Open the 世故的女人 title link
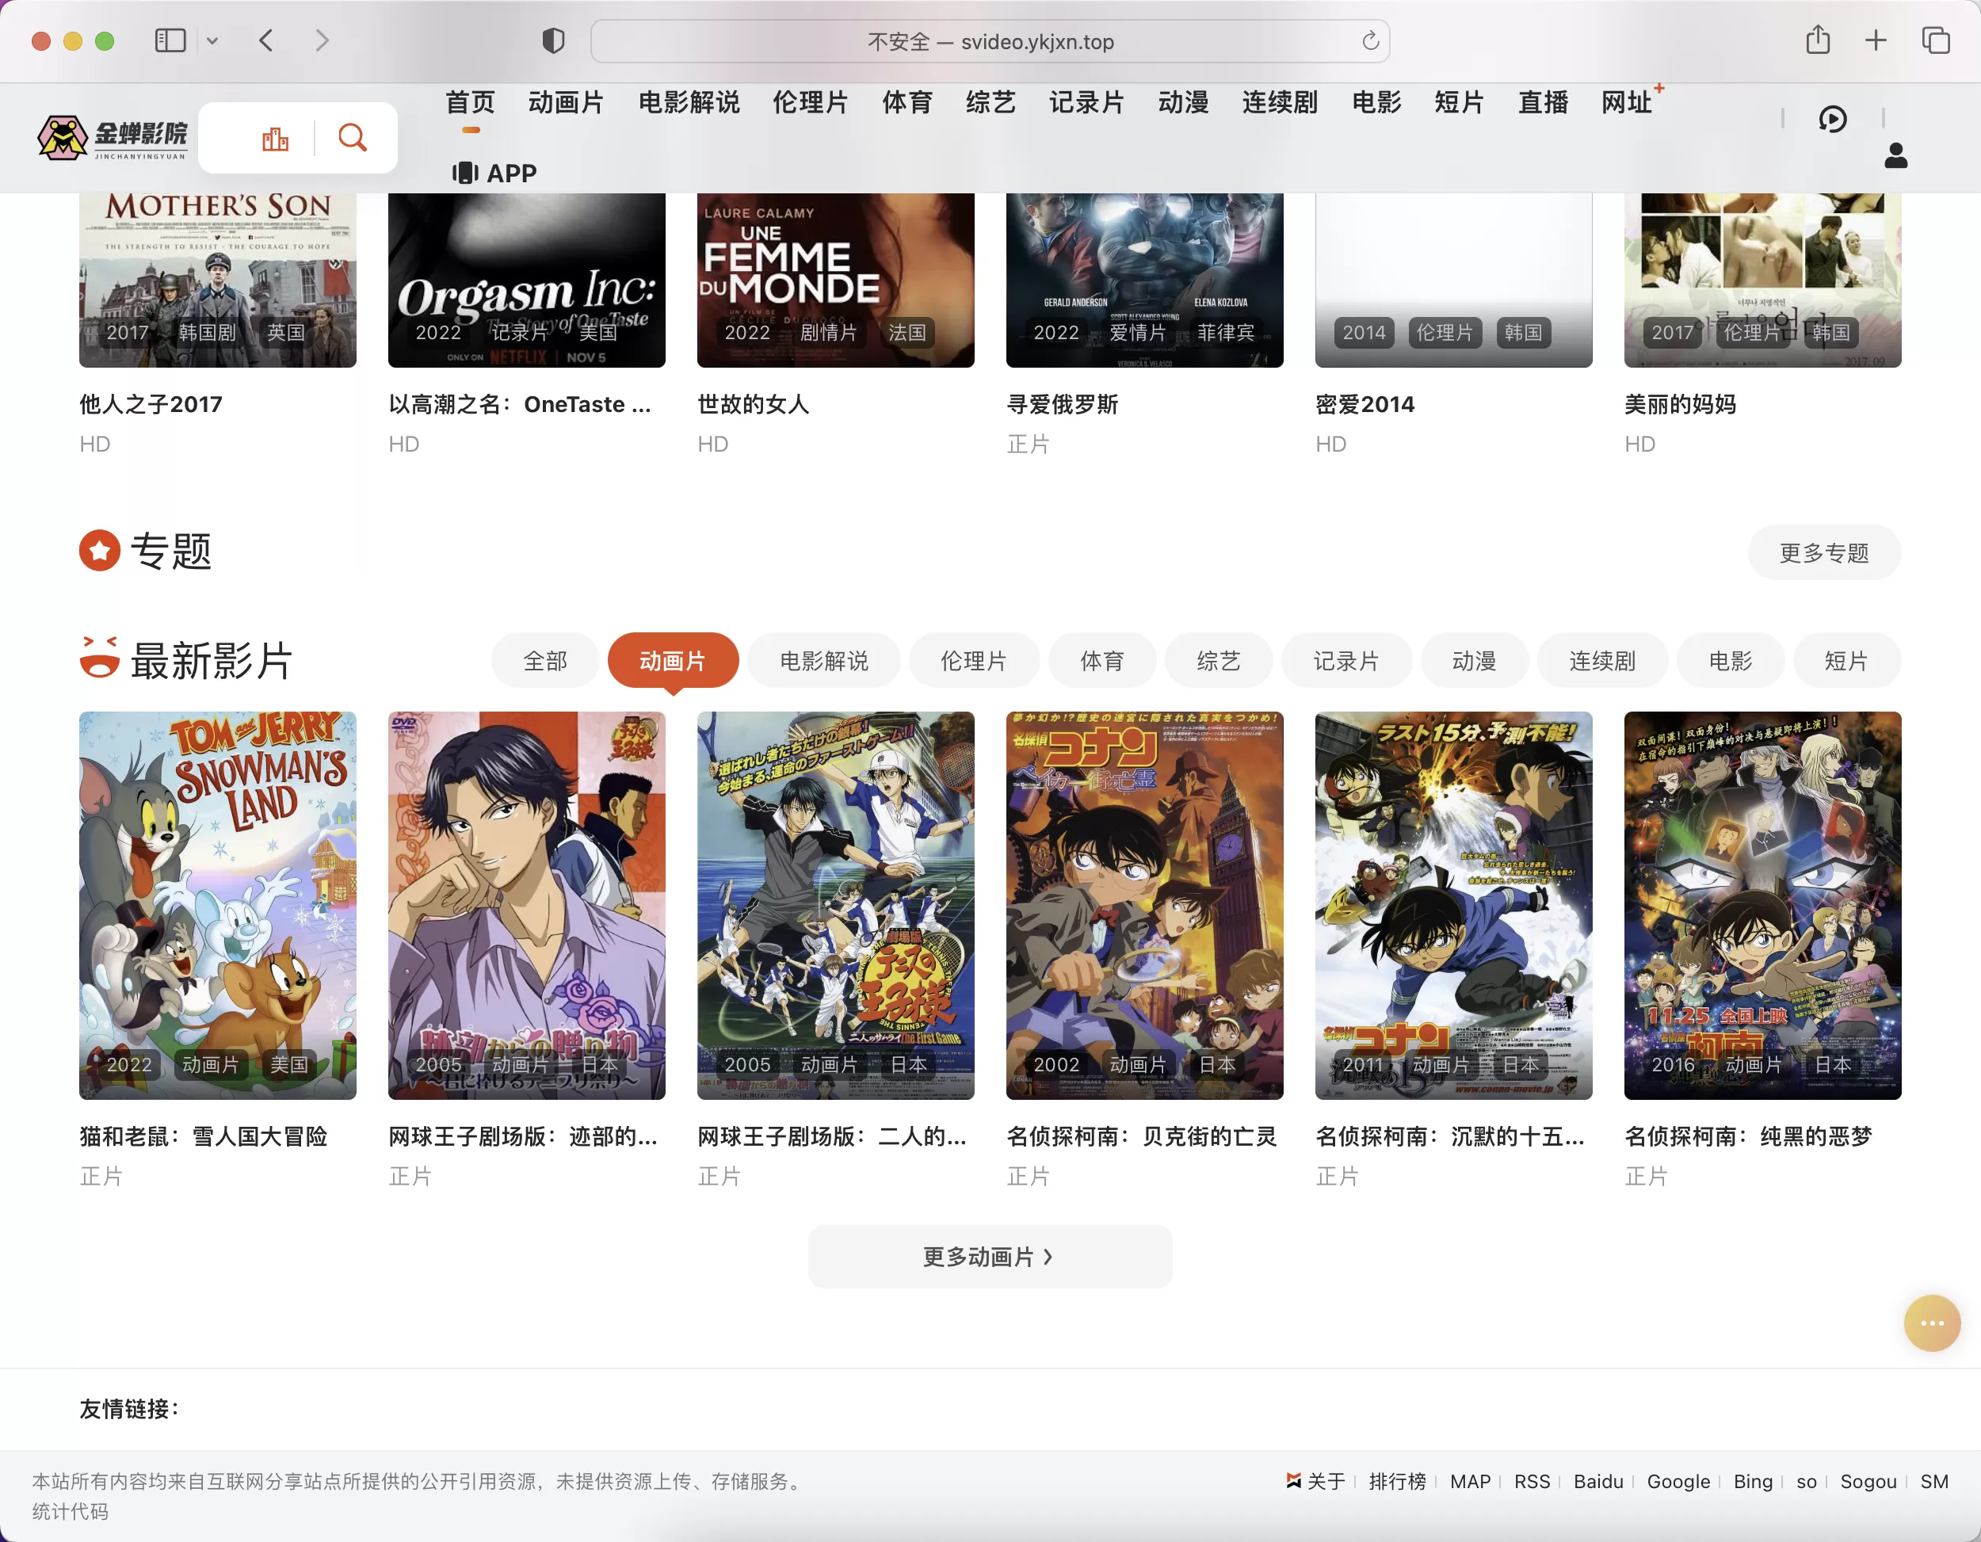 (753, 405)
